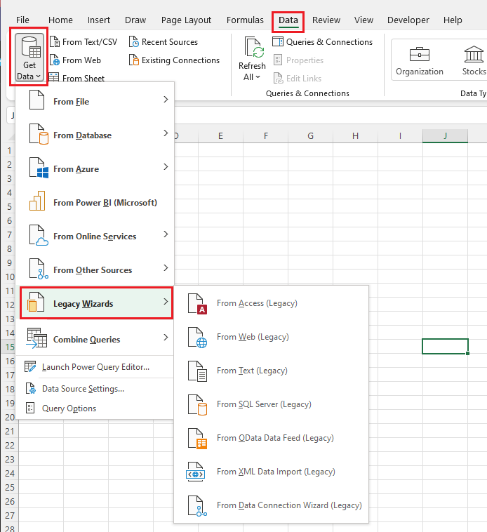Viewport: 487px width, 532px height.
Task: Click the selected cell J15
Action: [x=445, y=347]
